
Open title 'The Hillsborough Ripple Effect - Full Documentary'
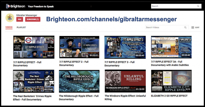click(79, 97)
